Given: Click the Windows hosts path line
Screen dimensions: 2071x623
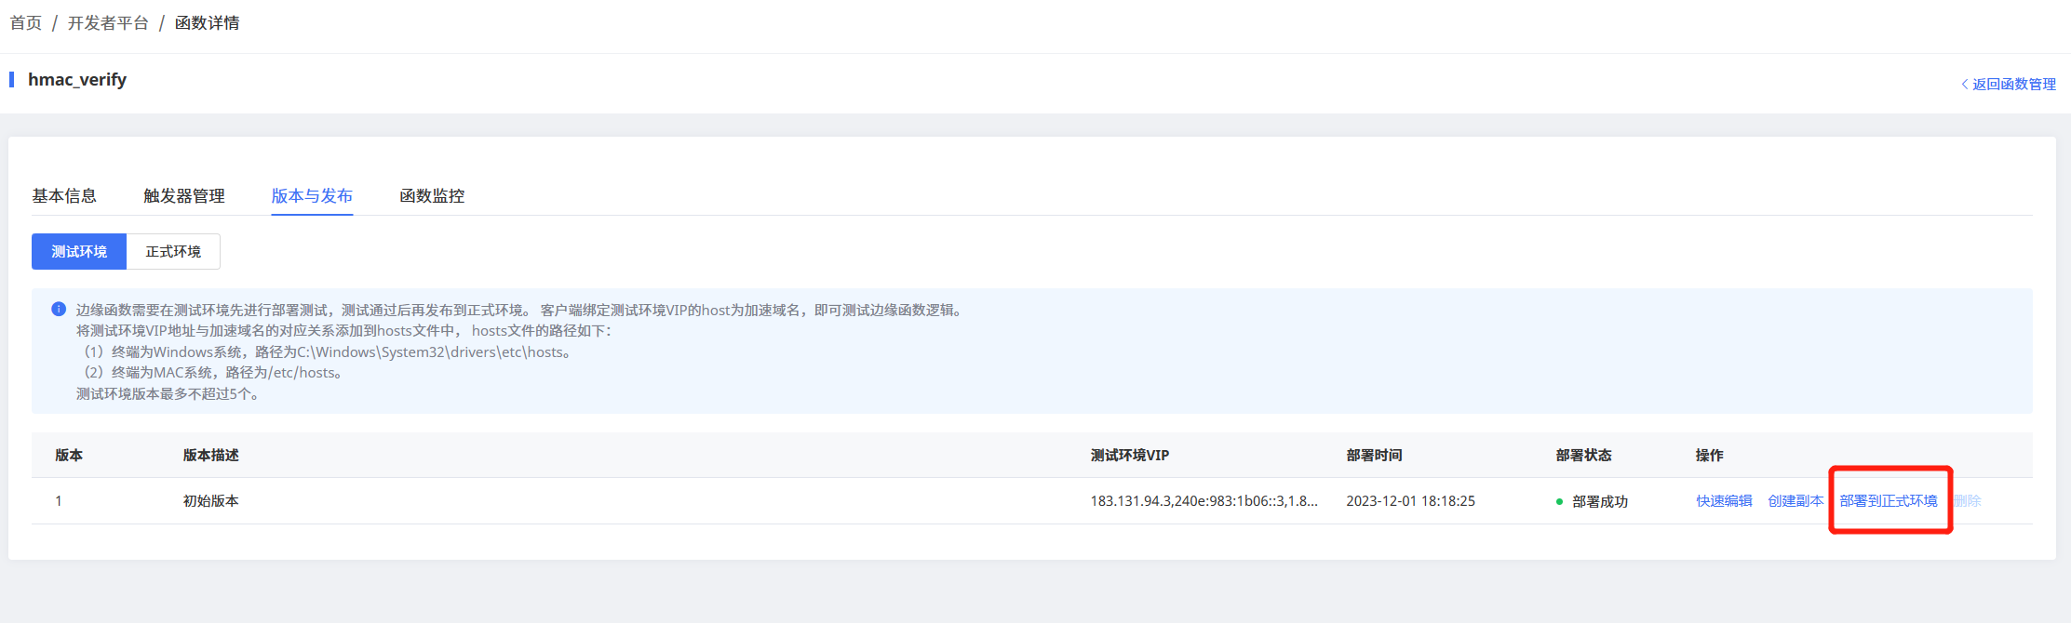Looking at the screenshot, I should 327,352.
